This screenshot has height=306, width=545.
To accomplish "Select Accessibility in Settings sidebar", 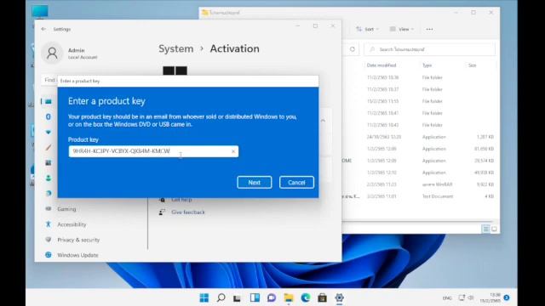I will coord(72,224).
